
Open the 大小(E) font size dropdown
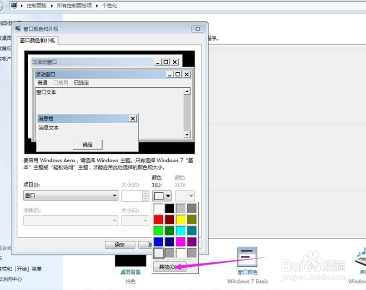coord(135,221)
